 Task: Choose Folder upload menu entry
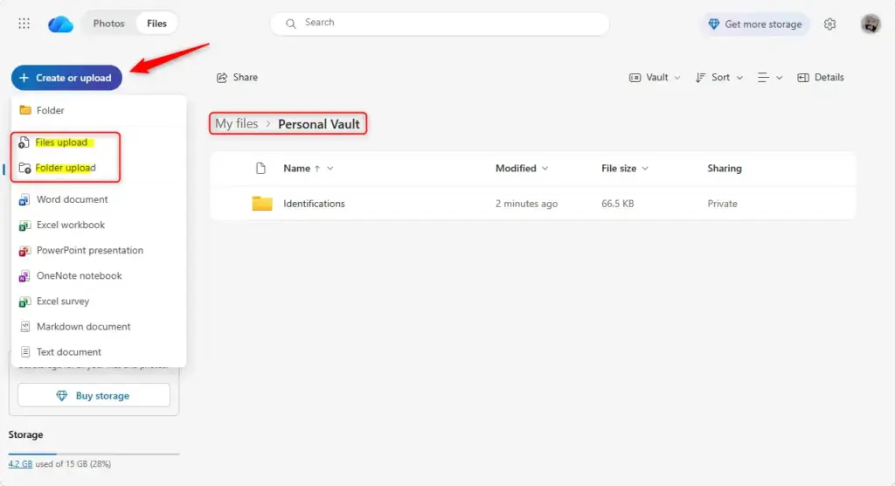(x=98, y=168)
